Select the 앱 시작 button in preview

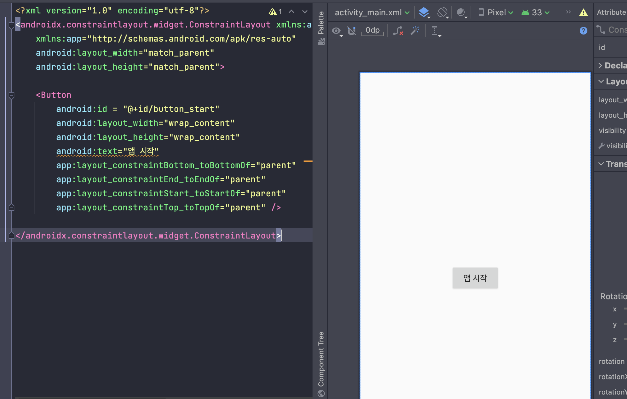tap(475, 278)
